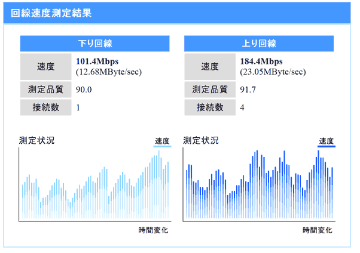This screenshot has width=360, height=253.
Task: Click the dark-blue 速度 legend of the upload chart
Action: click(x=327, y=142)
